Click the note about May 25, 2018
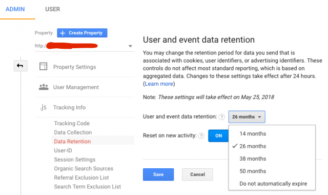 209,97
